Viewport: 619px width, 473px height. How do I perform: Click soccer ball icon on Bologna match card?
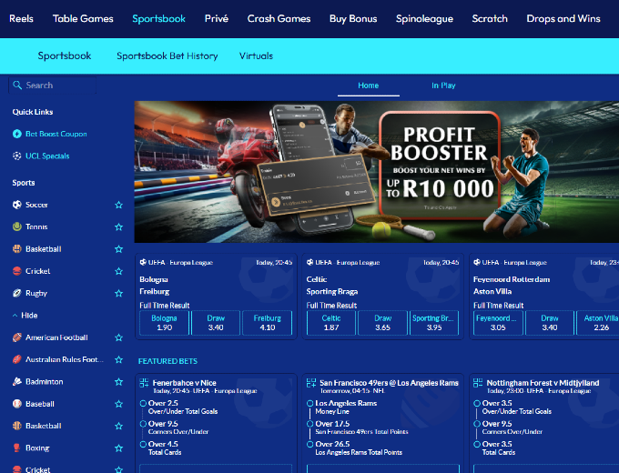(143, 262)
